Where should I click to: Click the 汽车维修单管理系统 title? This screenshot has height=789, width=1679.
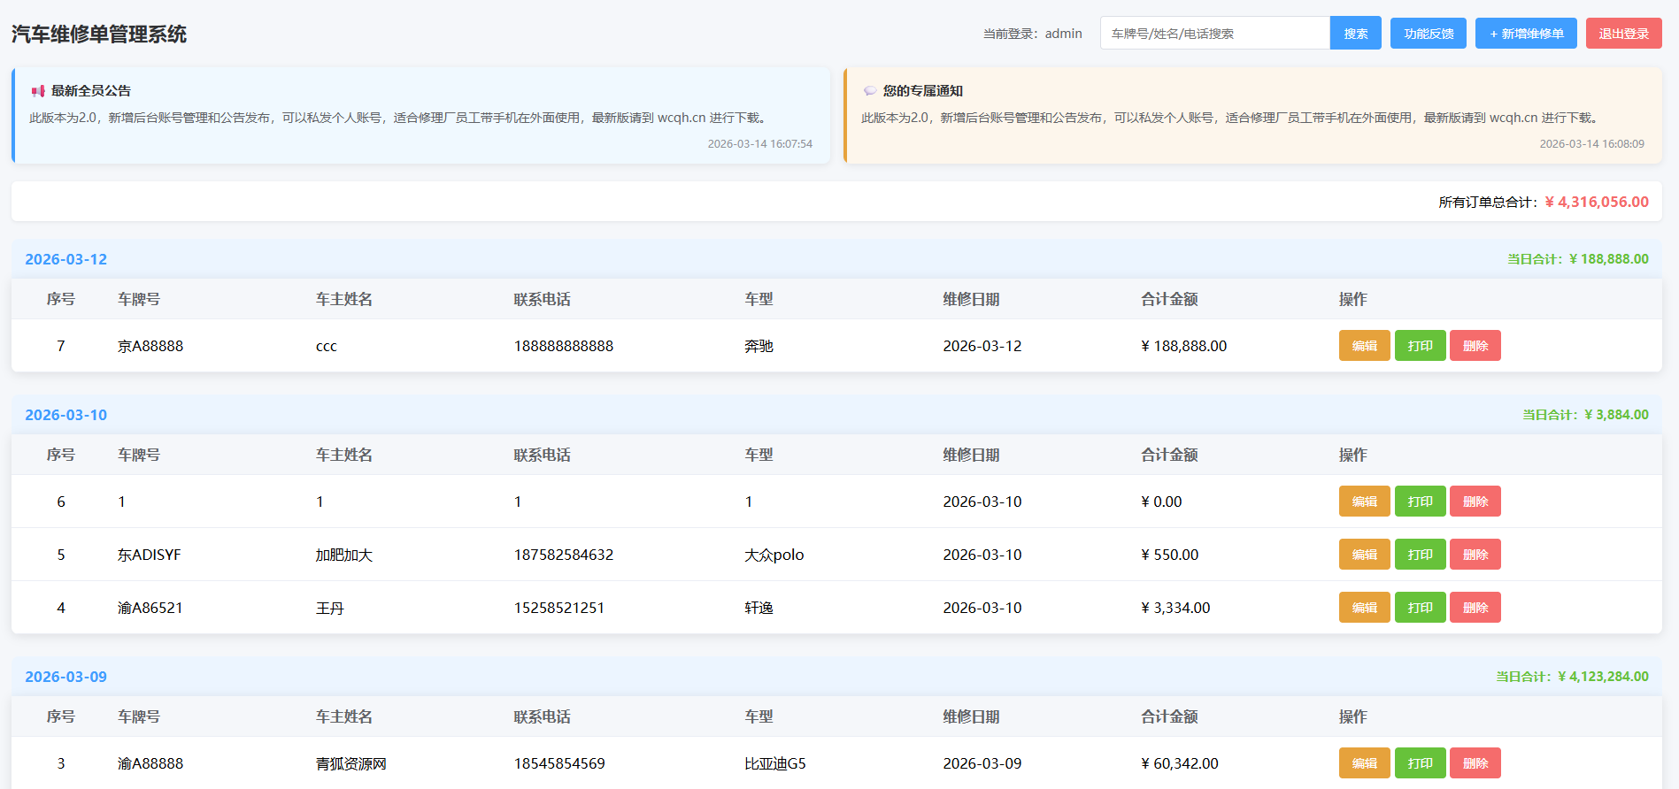click(x=99, y=34)
